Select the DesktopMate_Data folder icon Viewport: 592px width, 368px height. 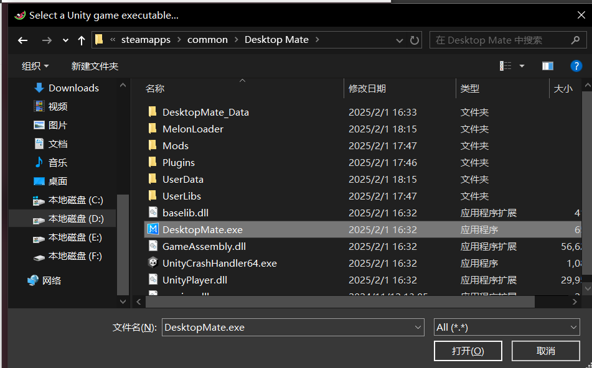pyautogui.click(x=153, y=112)
